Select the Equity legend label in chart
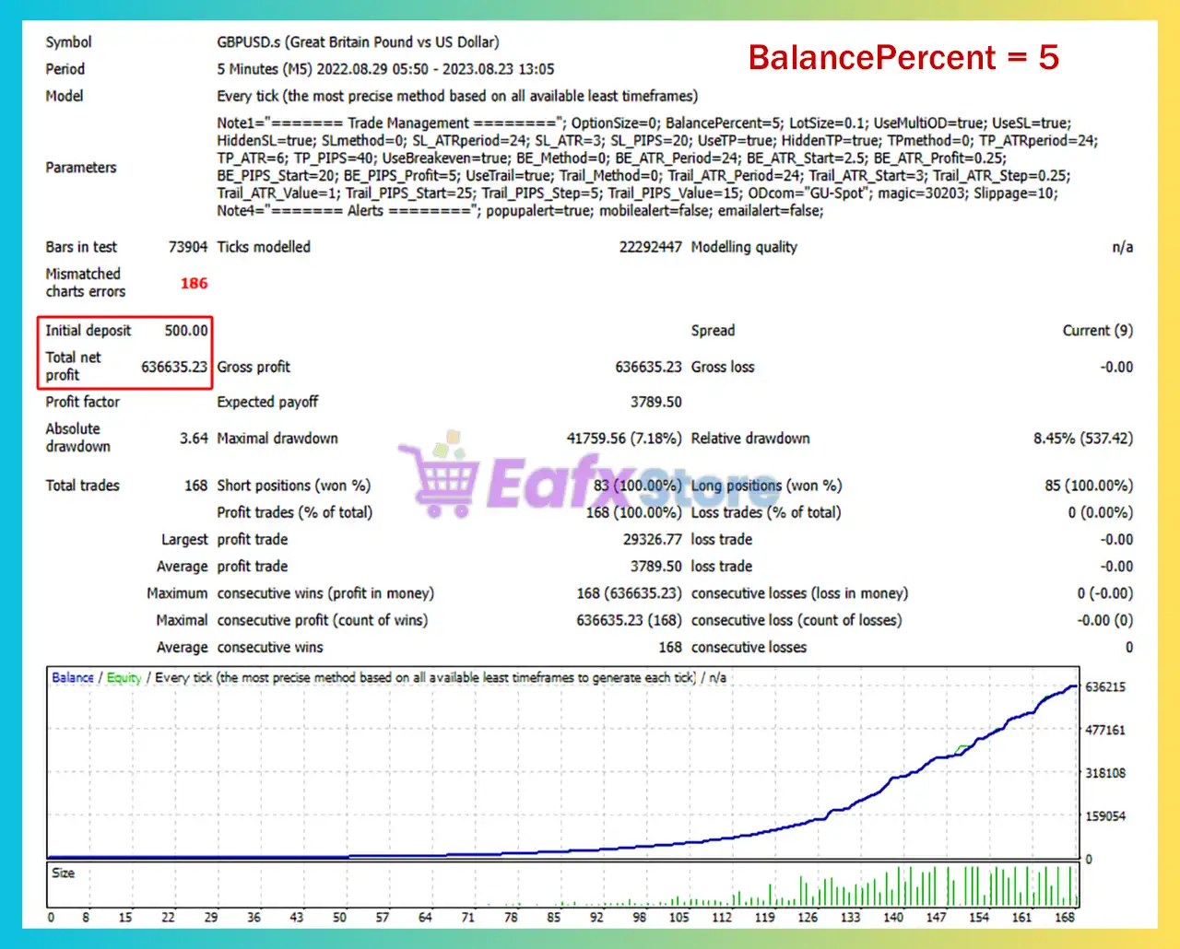Image resolution: width=1180 pixels, height=949 pixels. coord(124,677)
